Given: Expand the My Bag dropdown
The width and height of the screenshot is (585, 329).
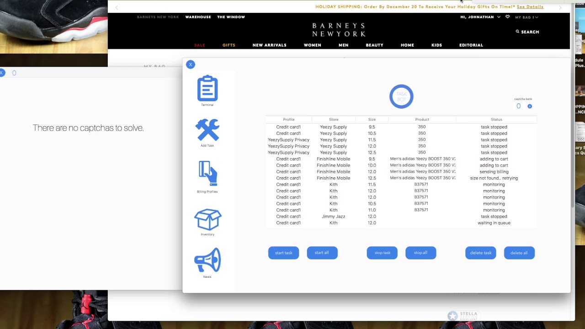Looking at the screenshot, I should click(x=526, y=17).
